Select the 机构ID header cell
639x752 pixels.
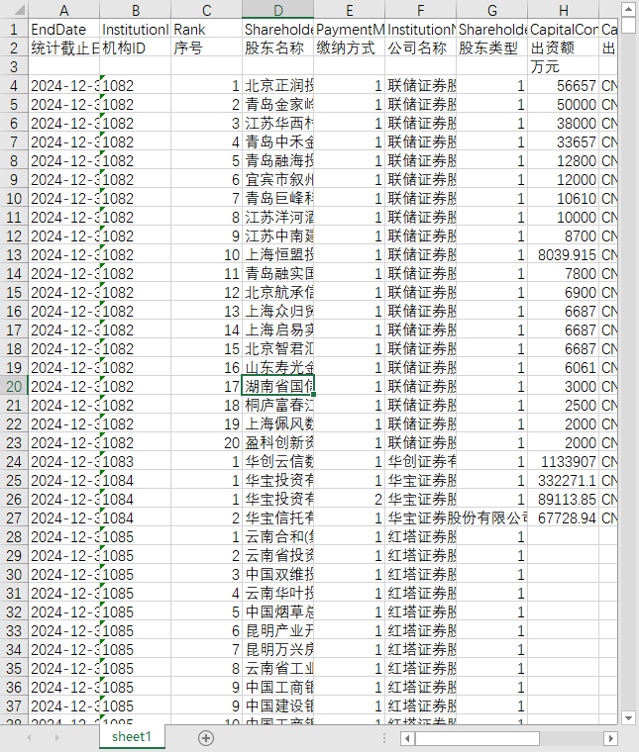click(136, 47)
